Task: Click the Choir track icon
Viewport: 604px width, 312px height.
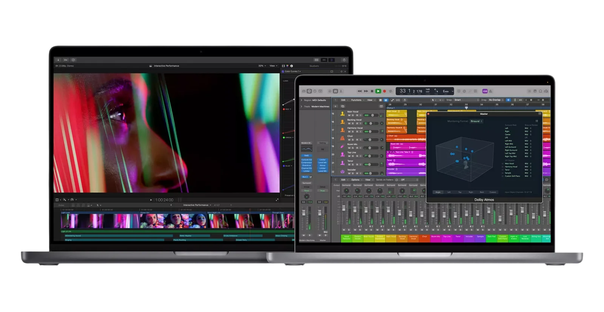Action: (342, 138)
